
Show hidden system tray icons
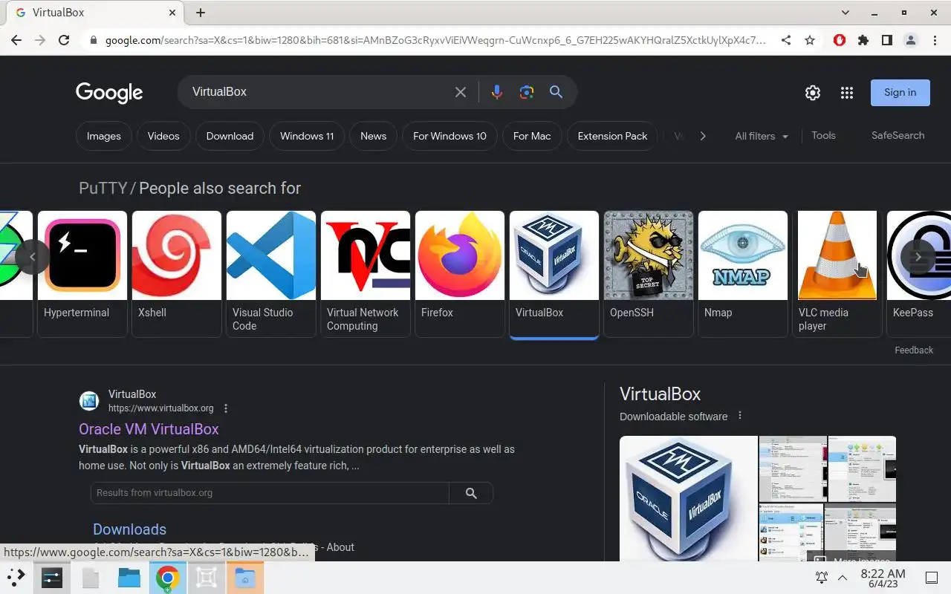(843, 578)
